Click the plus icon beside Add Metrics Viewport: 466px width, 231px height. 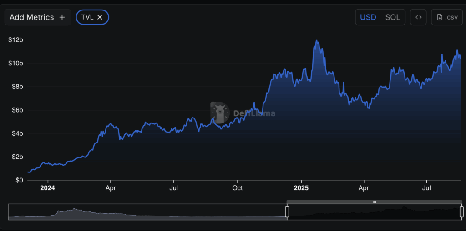coord(62,17)
